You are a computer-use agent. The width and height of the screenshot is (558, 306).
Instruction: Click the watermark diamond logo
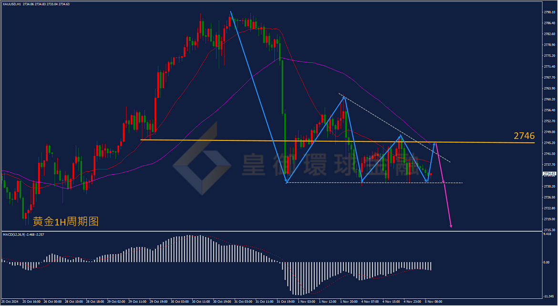202,158
